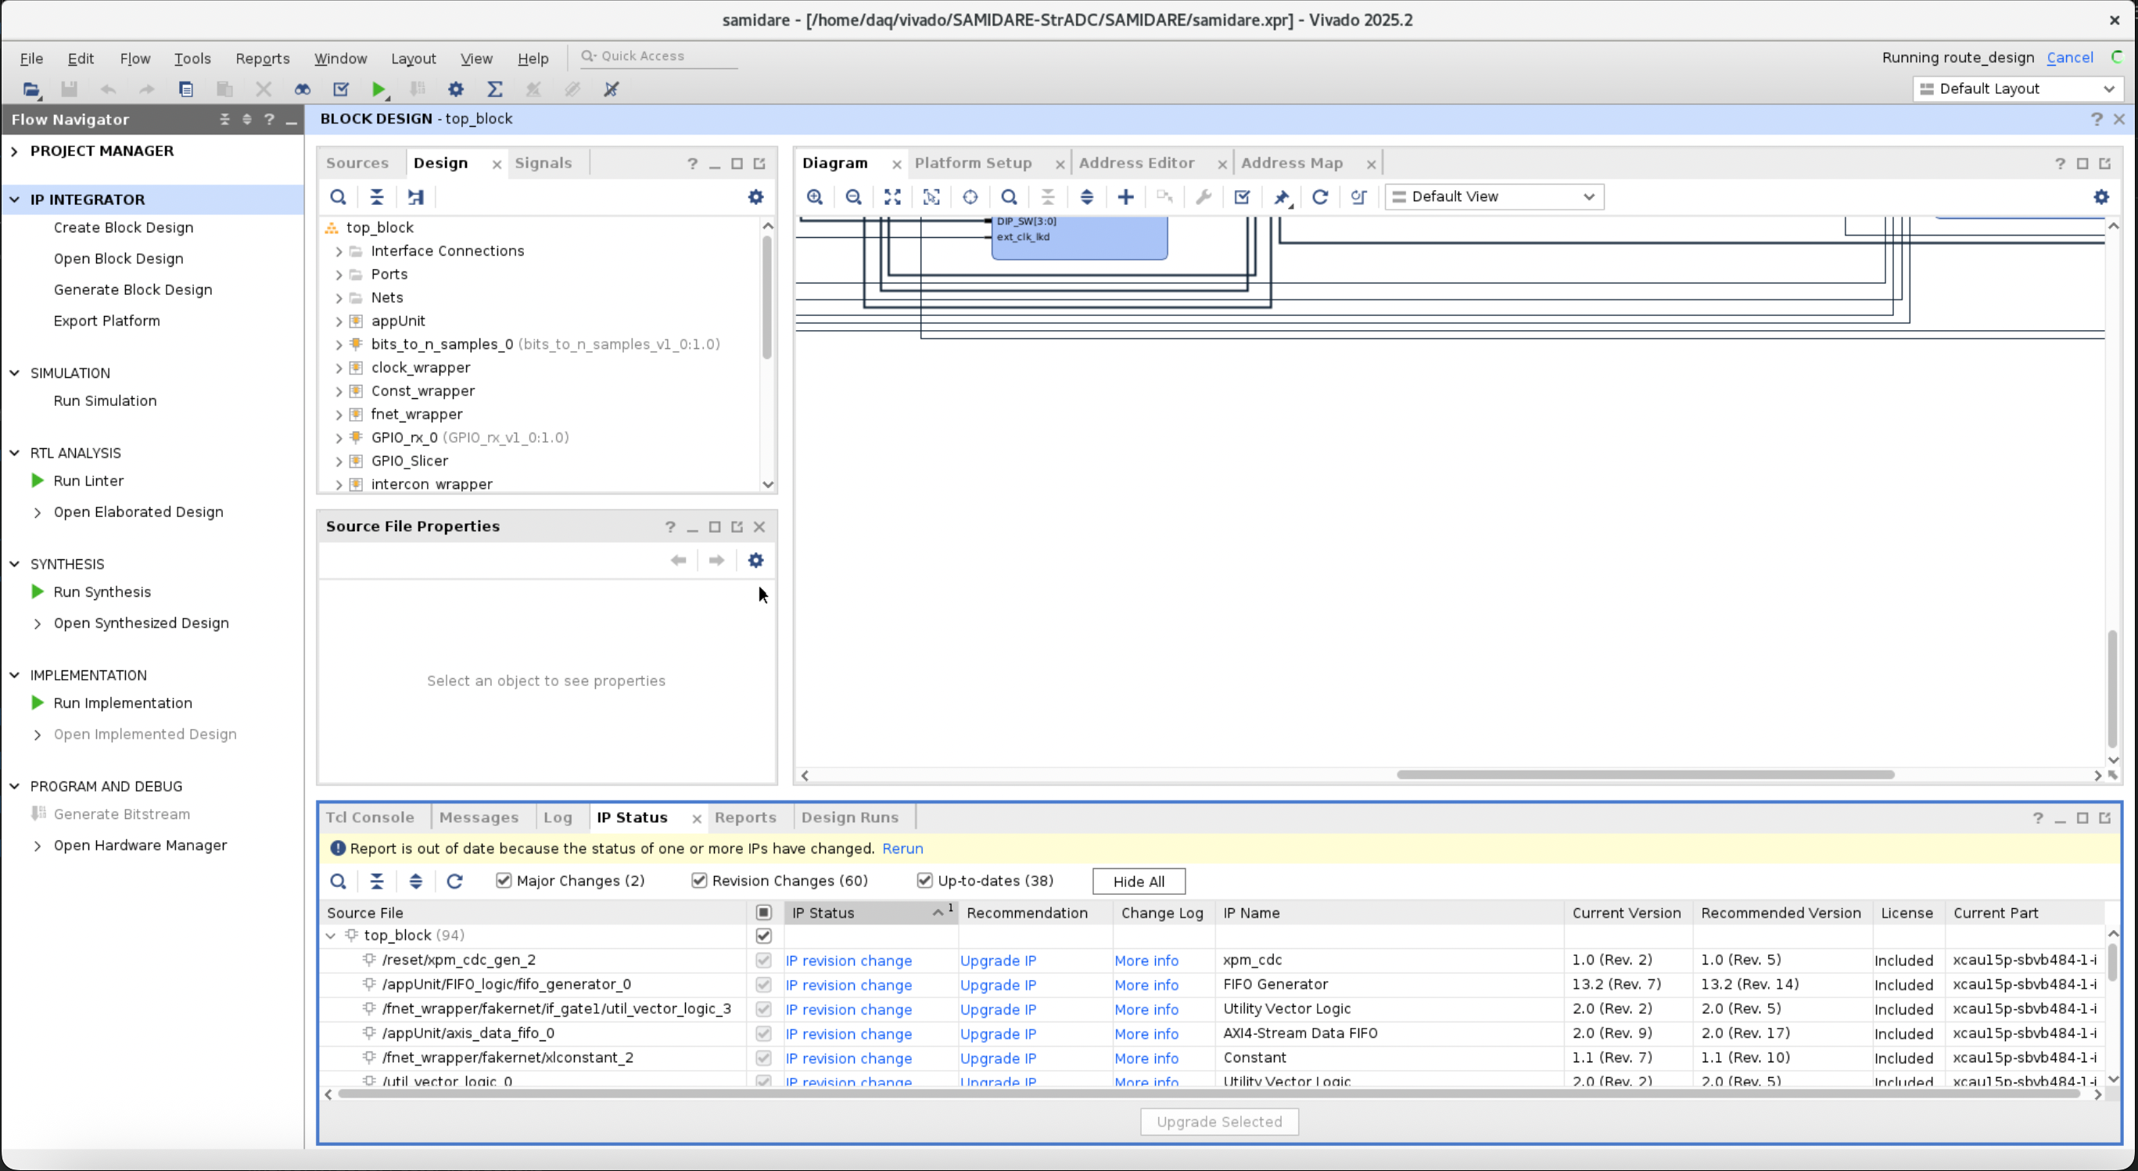Click the Rerun link in IP Status
The image size is (2138, 1171).
click(x=902, y=848)
